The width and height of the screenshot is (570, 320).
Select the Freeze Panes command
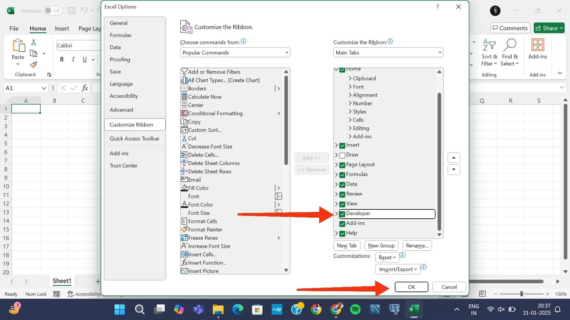click(199, 238)
